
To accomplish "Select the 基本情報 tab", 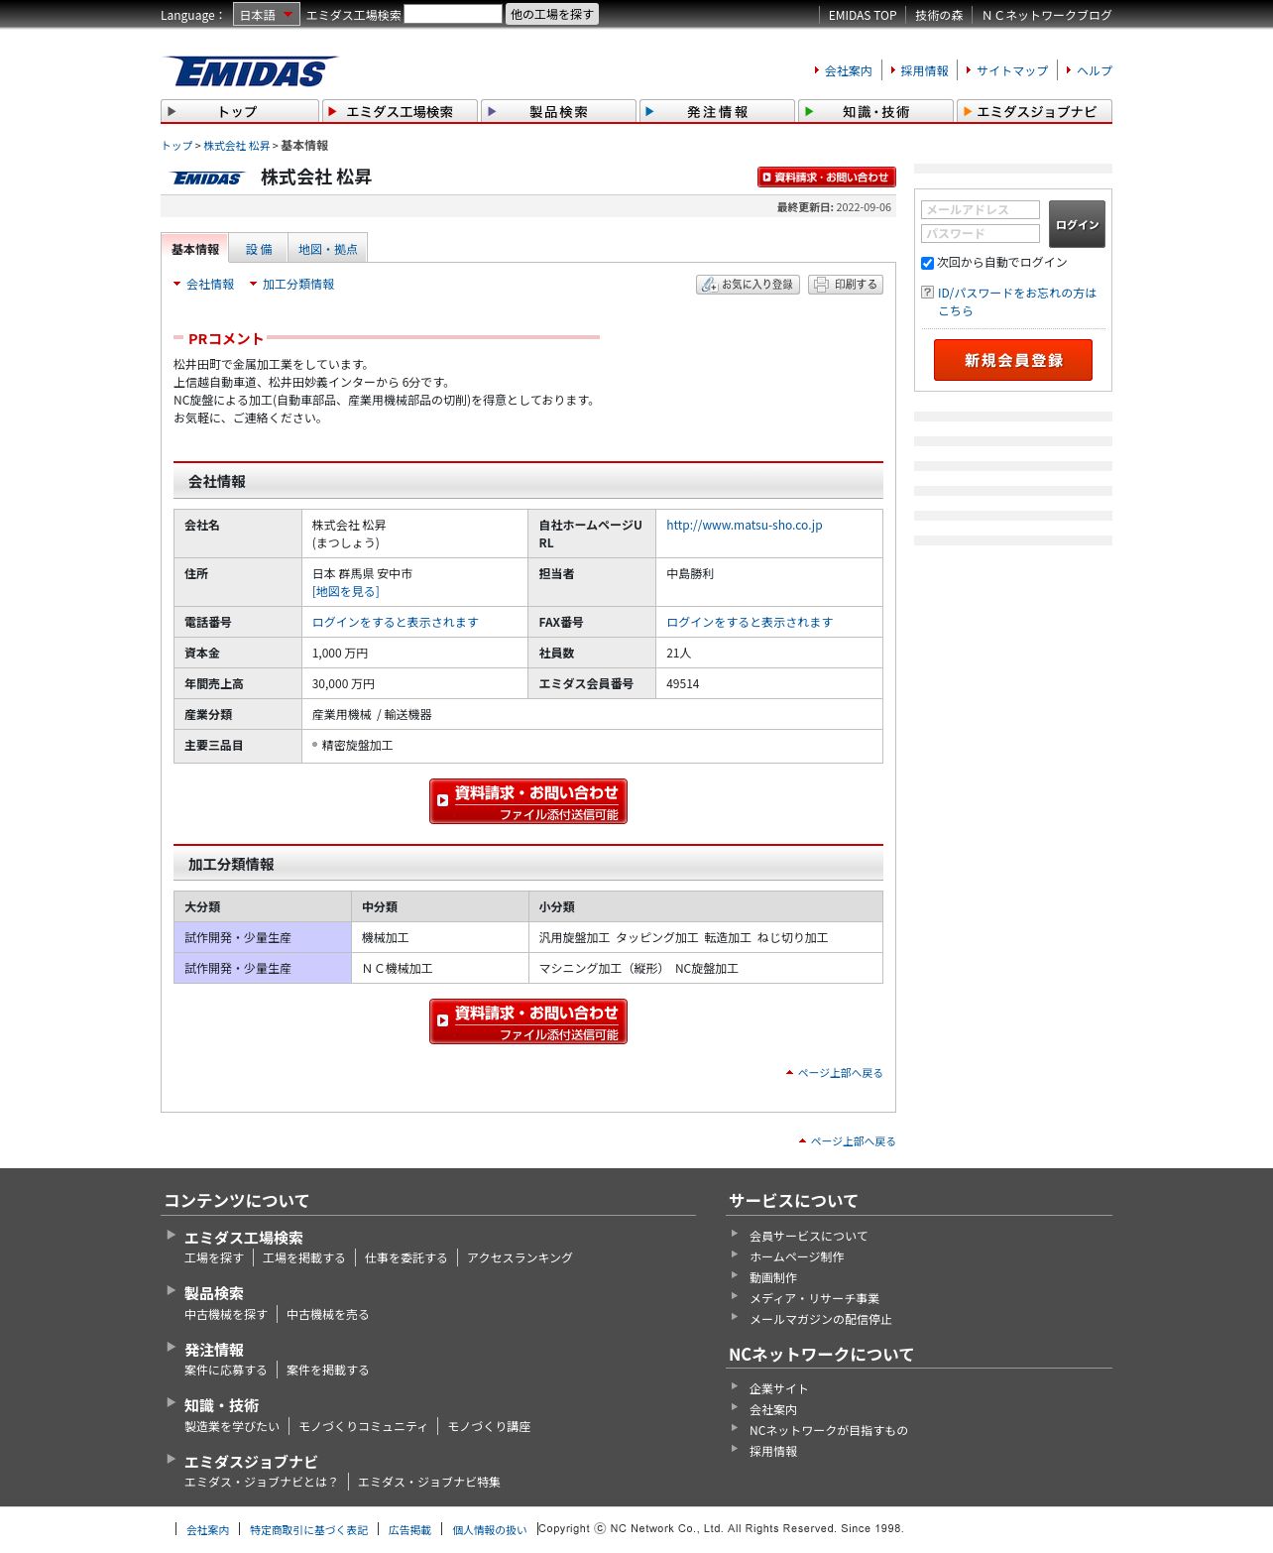I will 195,249.
